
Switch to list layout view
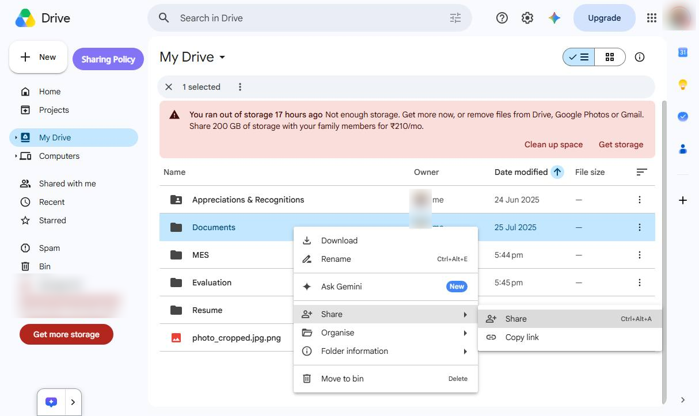pos(579,57)
